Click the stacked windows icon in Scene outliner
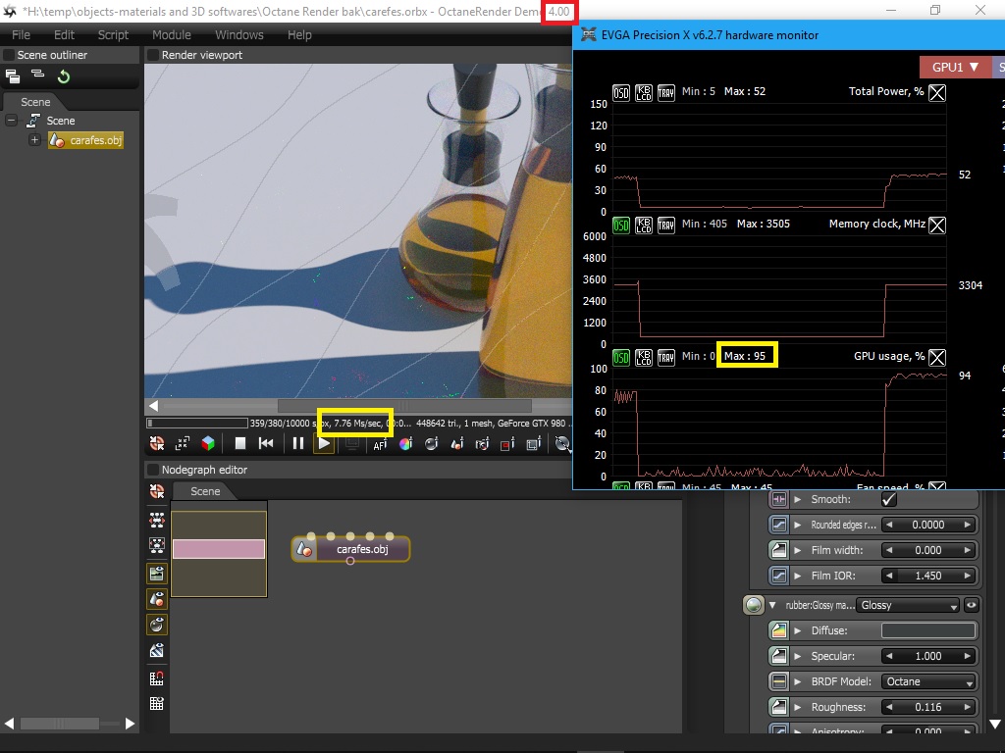This screenshot has height=753, width=1005. (13, 76)
